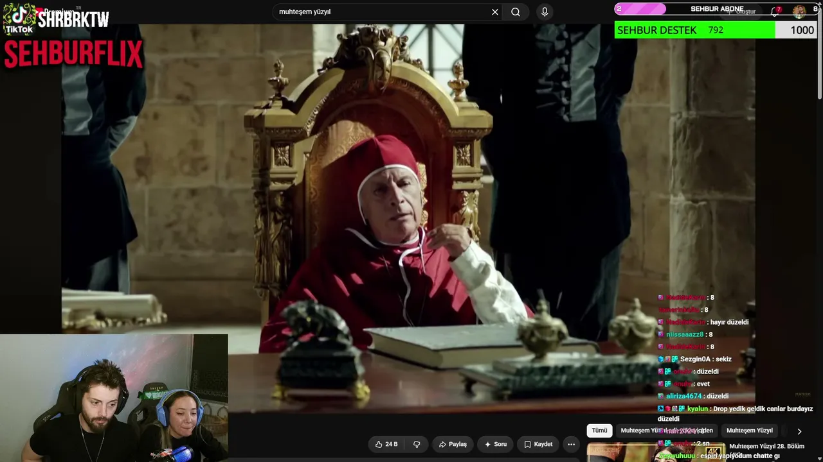Open notifications bell showing 7
The width and height of the screenshot is (823, 462).
(x=775, y=12)
